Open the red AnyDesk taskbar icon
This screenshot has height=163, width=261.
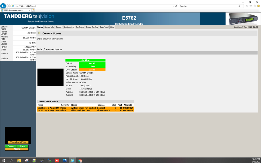point(57,160)
